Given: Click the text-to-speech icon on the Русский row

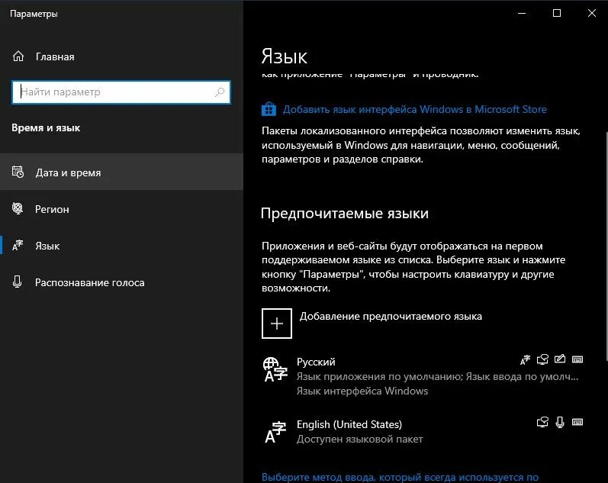Looking at the screenshot, I should tap(543, 359).
